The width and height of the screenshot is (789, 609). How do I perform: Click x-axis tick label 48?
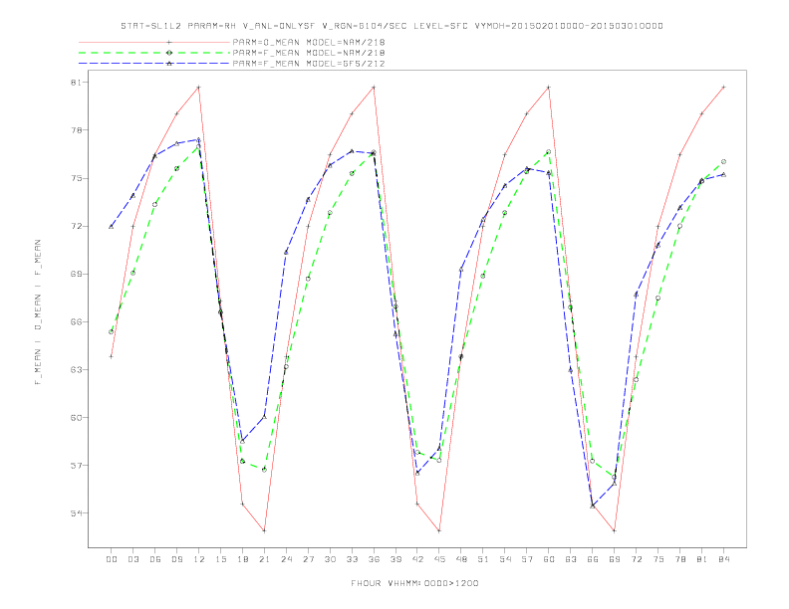click(x=461, y=559)
